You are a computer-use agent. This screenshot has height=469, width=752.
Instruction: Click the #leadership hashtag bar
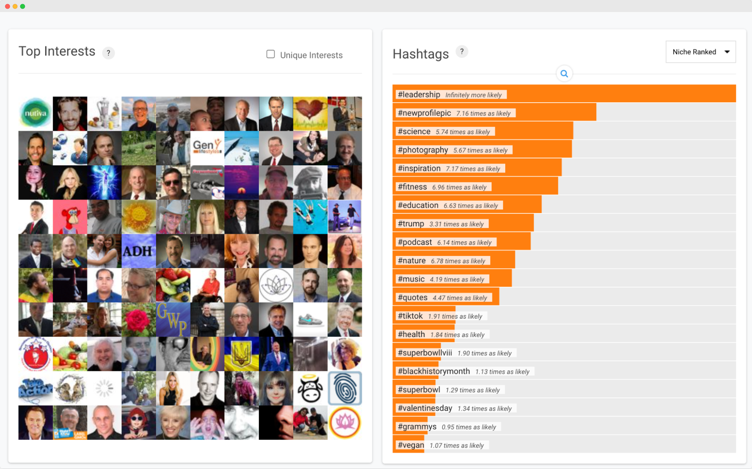pyautogui.click(x=564, y=95)
